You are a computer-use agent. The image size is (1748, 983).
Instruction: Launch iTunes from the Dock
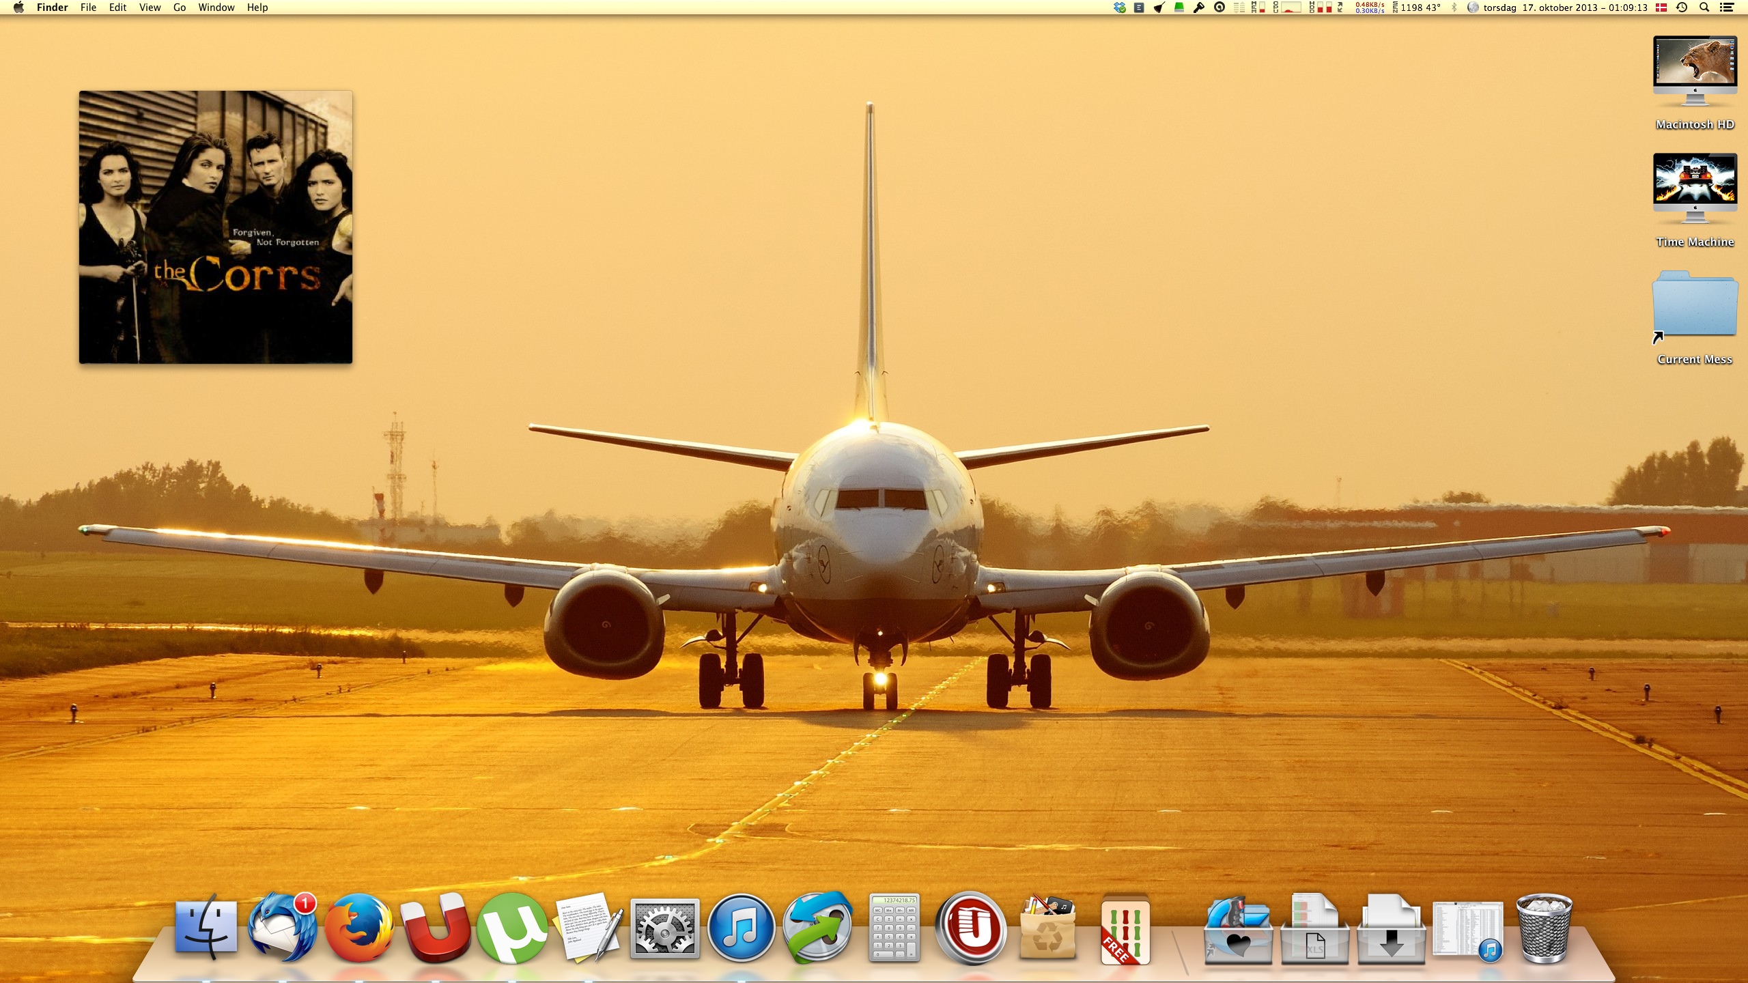[741, 928]
